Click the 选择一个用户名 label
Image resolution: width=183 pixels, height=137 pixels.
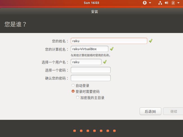pyautogui.click(x=55, y=62)
